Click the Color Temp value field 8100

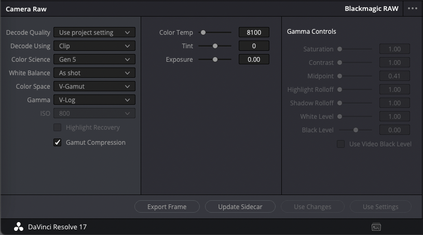[x=254, y=32]
